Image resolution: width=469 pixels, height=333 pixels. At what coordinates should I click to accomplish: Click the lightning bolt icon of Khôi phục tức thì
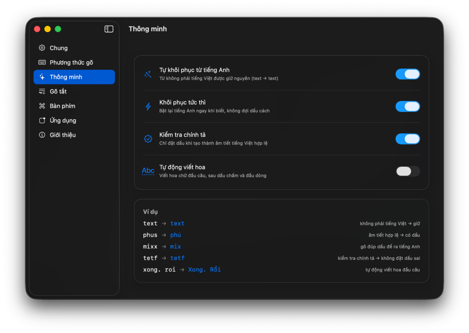point(148,106)
